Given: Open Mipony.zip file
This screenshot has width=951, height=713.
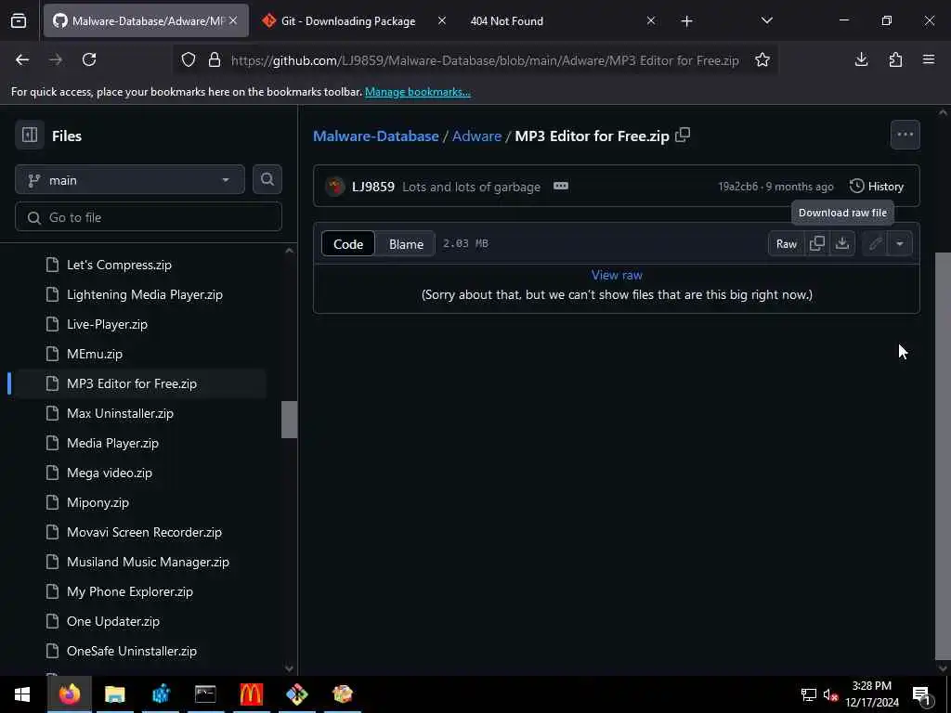Looking at the screenshot, I should click(98, 502).
